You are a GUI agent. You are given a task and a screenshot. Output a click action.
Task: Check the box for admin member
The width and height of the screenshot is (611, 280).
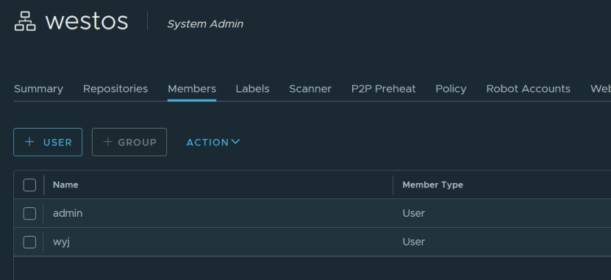pos(29,213)
